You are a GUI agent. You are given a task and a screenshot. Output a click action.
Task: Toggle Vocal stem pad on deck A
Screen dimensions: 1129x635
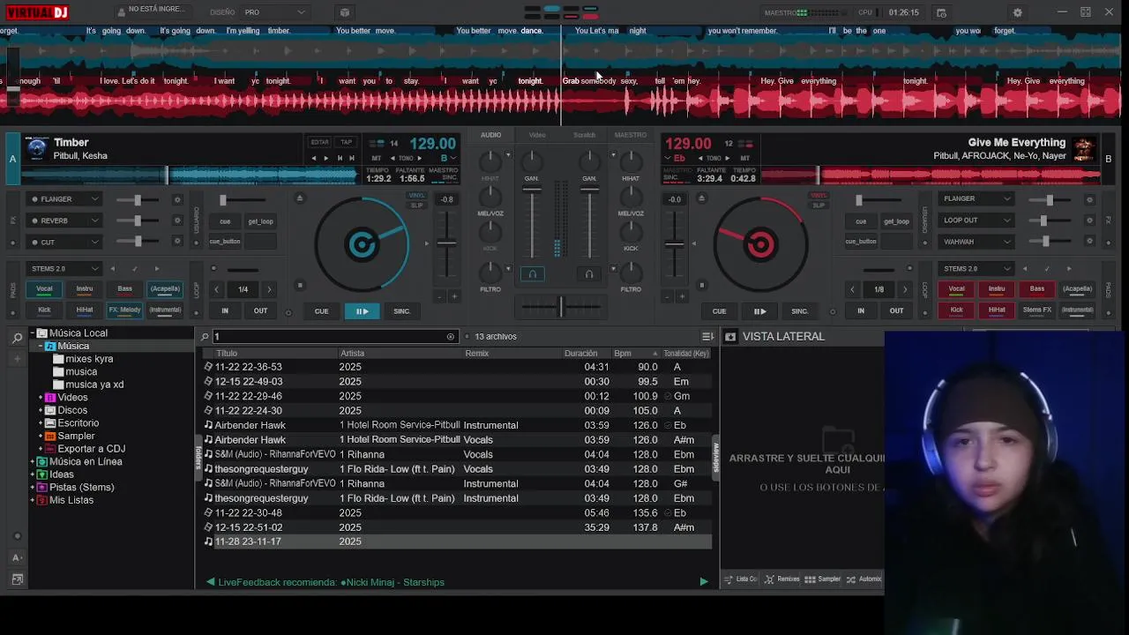(44, 288)
